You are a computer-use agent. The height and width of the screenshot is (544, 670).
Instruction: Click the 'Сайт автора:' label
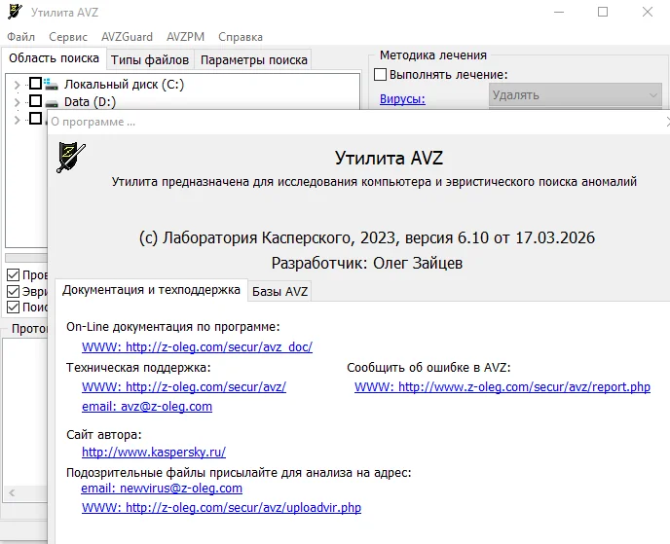click(104, 435)
